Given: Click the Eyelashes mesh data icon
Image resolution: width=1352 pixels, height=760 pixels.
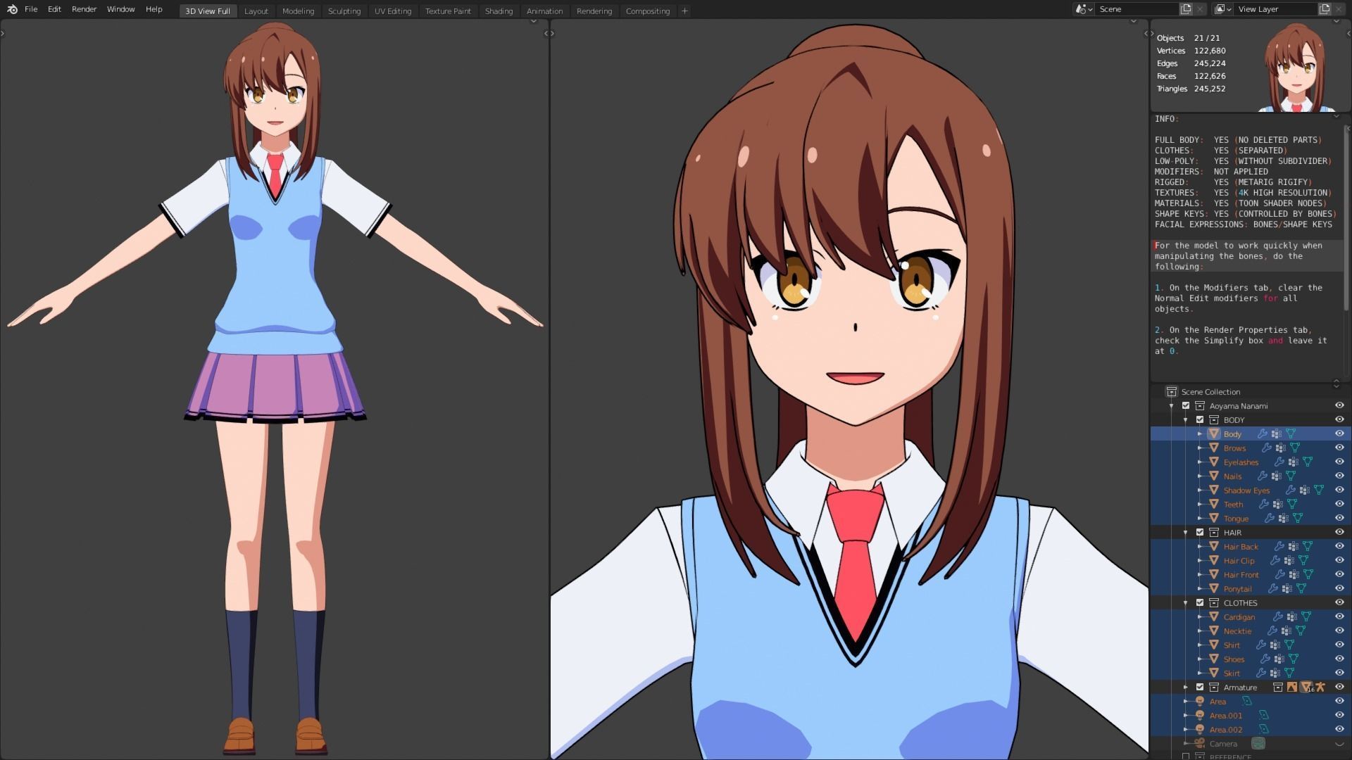Looking at the screenshot, I should click(x=1308, y=462).
